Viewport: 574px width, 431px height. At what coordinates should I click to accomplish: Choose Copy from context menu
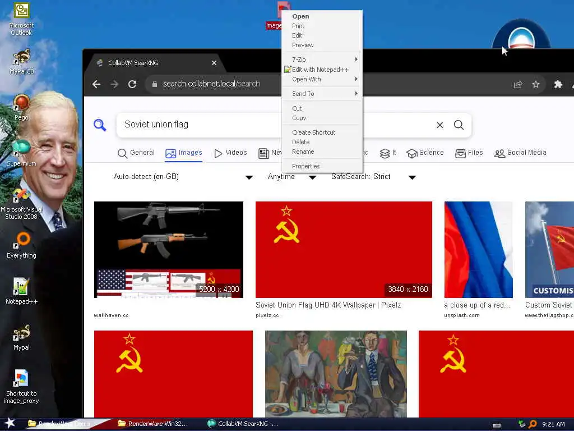[x=322, y=118]
